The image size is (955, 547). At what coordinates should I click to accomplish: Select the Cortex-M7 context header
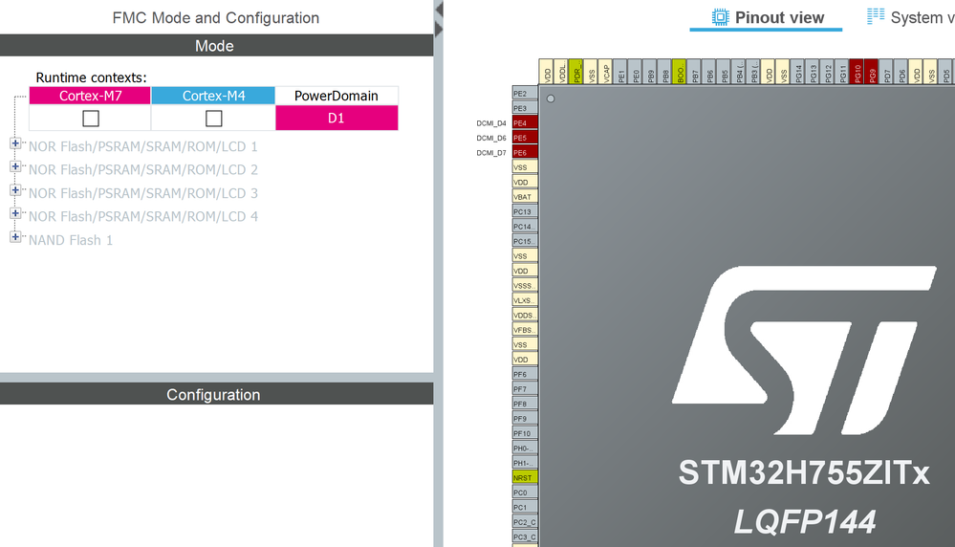click(90, 96)
